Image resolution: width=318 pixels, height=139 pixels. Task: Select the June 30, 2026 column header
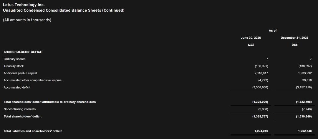point(251,38)
